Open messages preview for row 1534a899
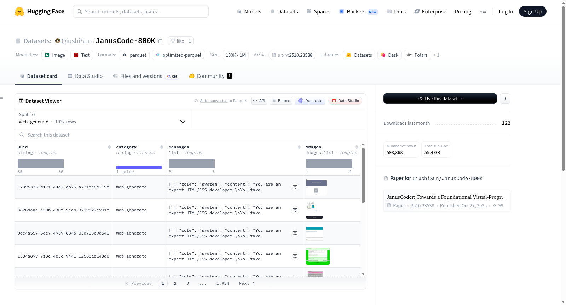This screenshot has height=305, width=566. click(295, 256)
